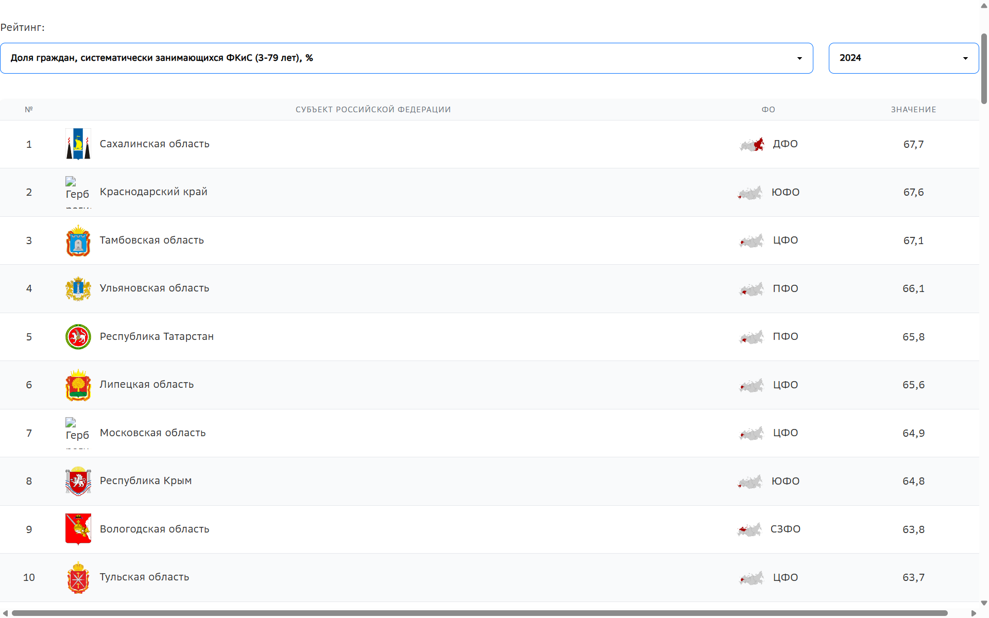
Task: Click the Republic of Crimea emblem
Action: point(78,481)
